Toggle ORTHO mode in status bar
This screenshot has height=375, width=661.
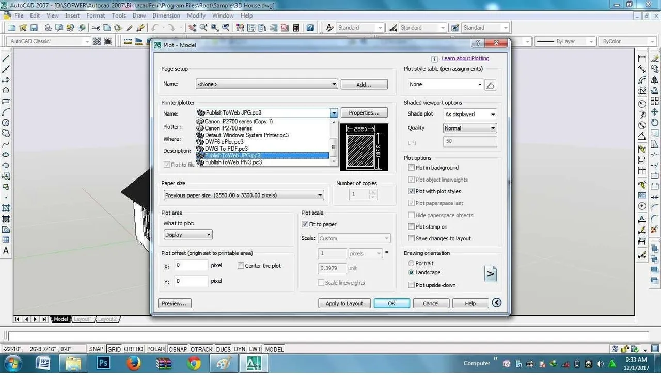tap(134, 349)
